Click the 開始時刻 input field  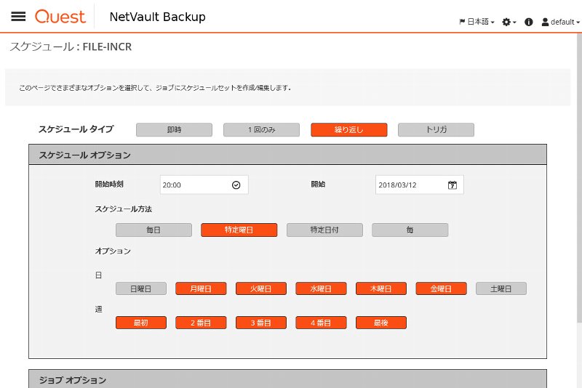pyautogui.click(x=204, y=185)
